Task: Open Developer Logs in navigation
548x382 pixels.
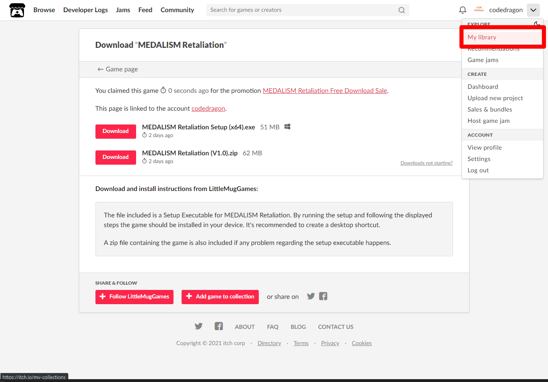Action: (x=85, y=10)
